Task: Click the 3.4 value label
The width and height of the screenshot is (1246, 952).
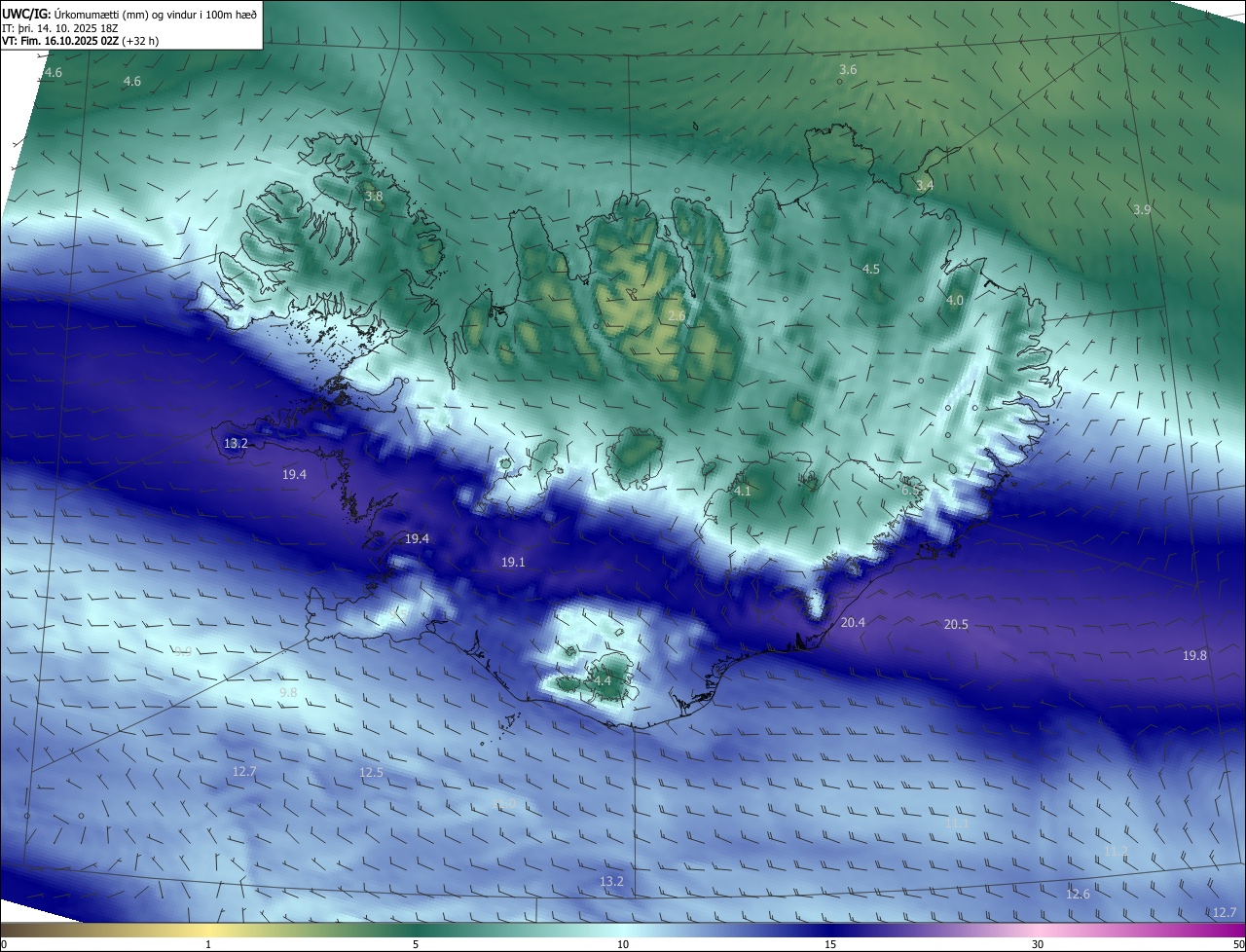Action: pyautogui.click(x=925, y=185)
